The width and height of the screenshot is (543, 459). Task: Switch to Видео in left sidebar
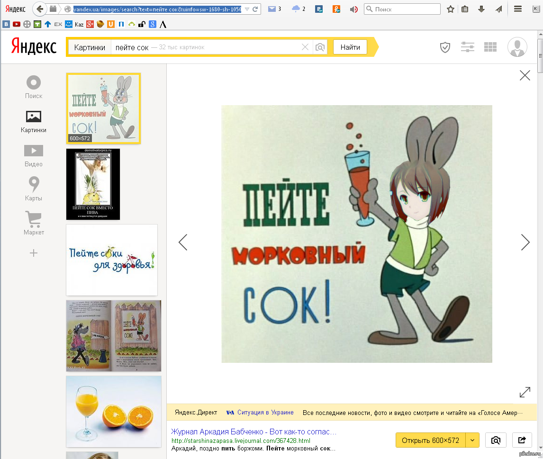(34, 156)
